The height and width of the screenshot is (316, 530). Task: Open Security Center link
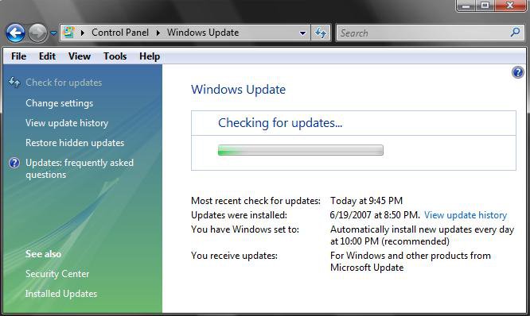pos(57,273)
